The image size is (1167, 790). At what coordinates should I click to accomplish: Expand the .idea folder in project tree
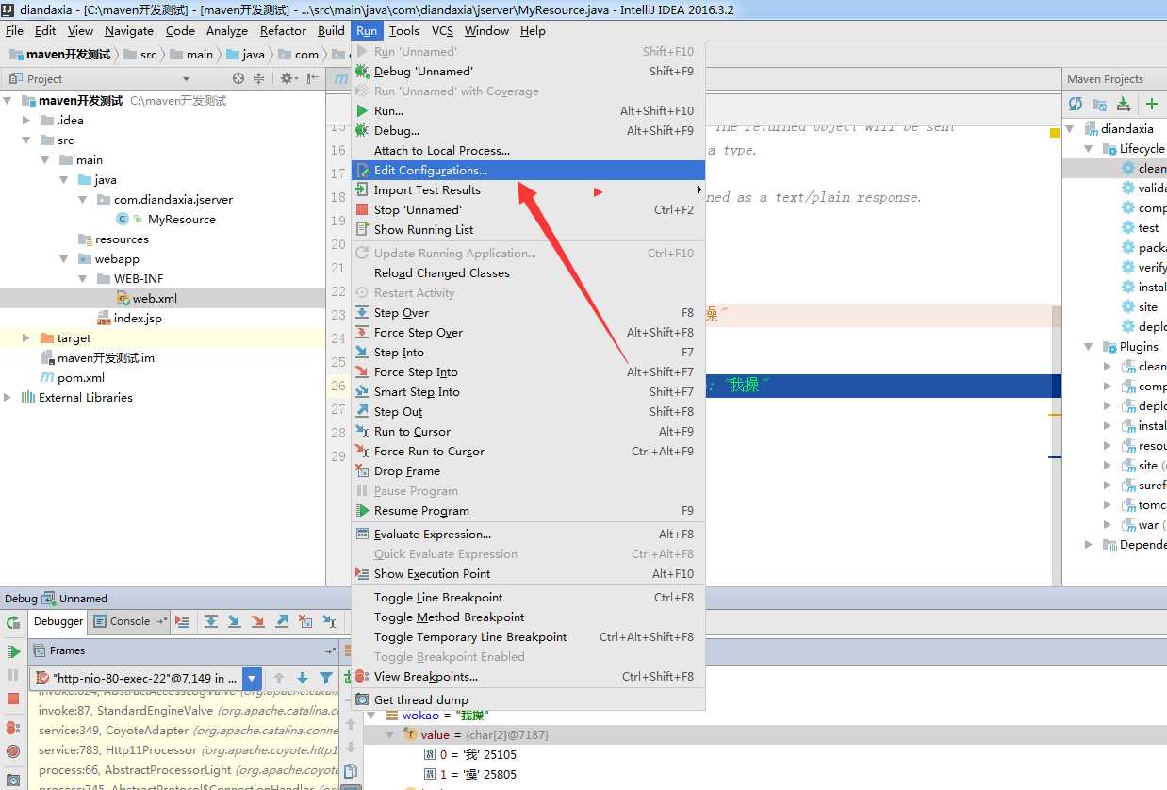(x=25, y=121)
